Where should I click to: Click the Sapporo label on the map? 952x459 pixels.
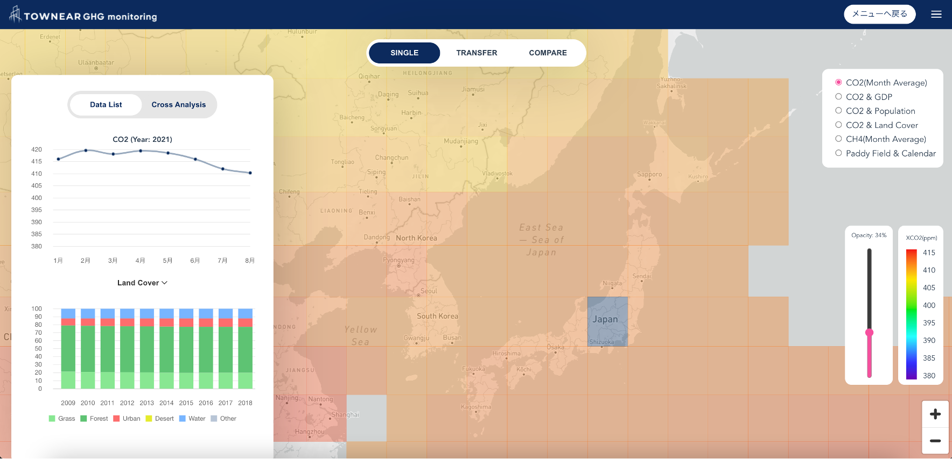click(x=649, y=174)
